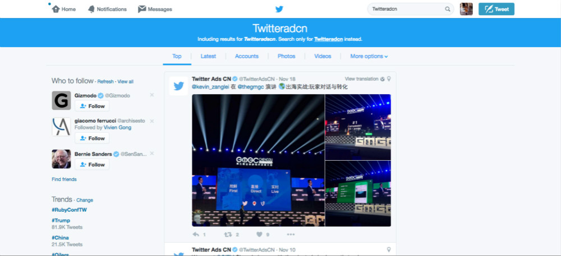The width and height of the screenshot is (561, 256).
Task: Switch to the Accounts tab
Action: (x=246, y=56)
